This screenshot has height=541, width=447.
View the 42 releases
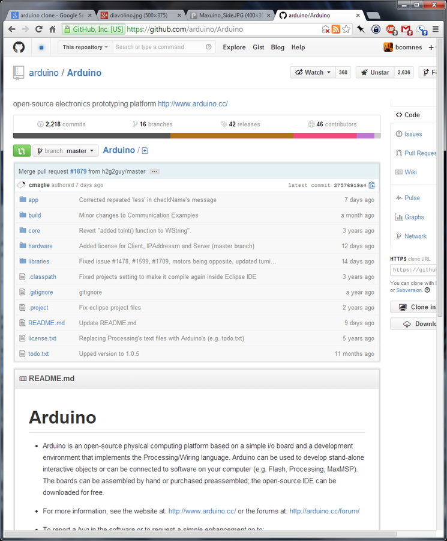tap(241, 124)
